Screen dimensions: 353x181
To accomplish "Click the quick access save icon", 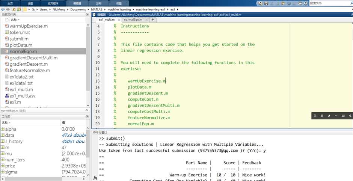I will (x=266, y=3).
